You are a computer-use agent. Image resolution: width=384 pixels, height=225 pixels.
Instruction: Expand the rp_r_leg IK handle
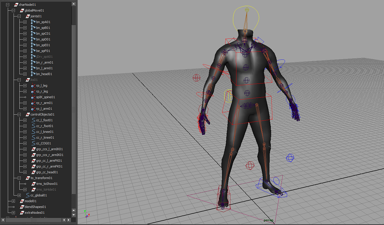tap(25, 91)
